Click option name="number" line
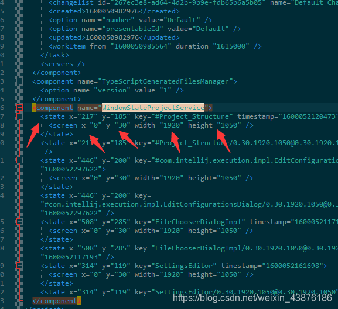The width and height of the screenshot is (338, 309). tap(131, 20)
